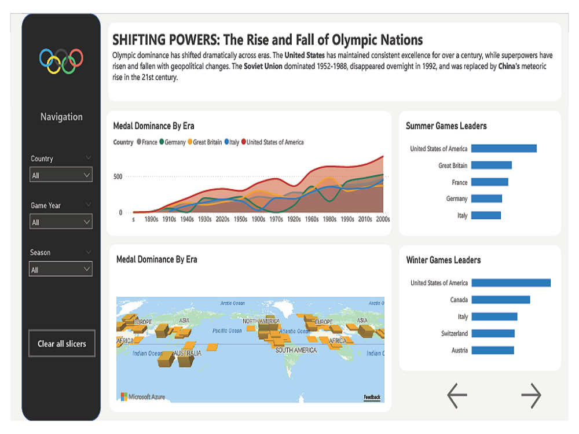Collapse the Season header chevron
The height and width of the screenshot is (434, 579).
88,252
